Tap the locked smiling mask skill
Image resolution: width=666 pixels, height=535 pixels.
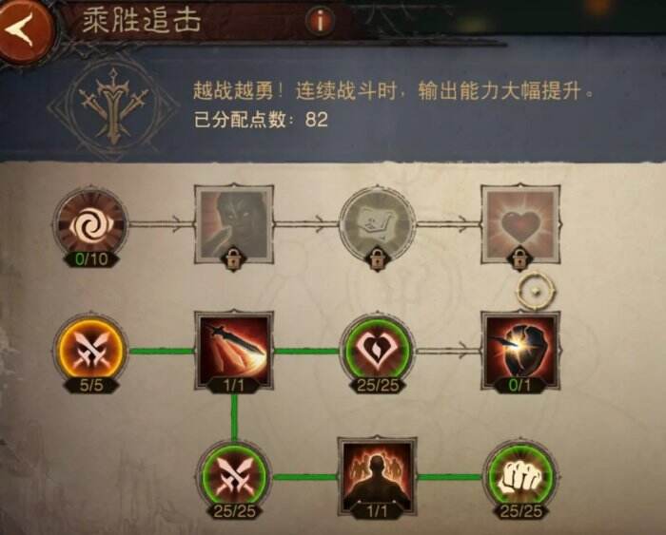point(377,225)
